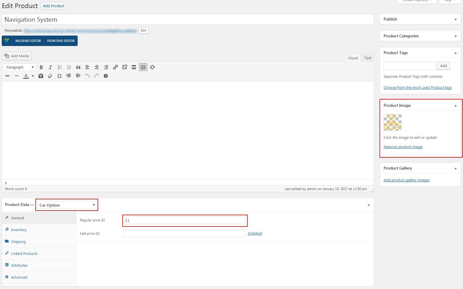Open the Linked Products tab

click(24, 253)
